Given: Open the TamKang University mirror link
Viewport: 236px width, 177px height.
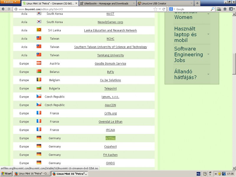Looking at the screenshot, I should (x=110, y=55).
